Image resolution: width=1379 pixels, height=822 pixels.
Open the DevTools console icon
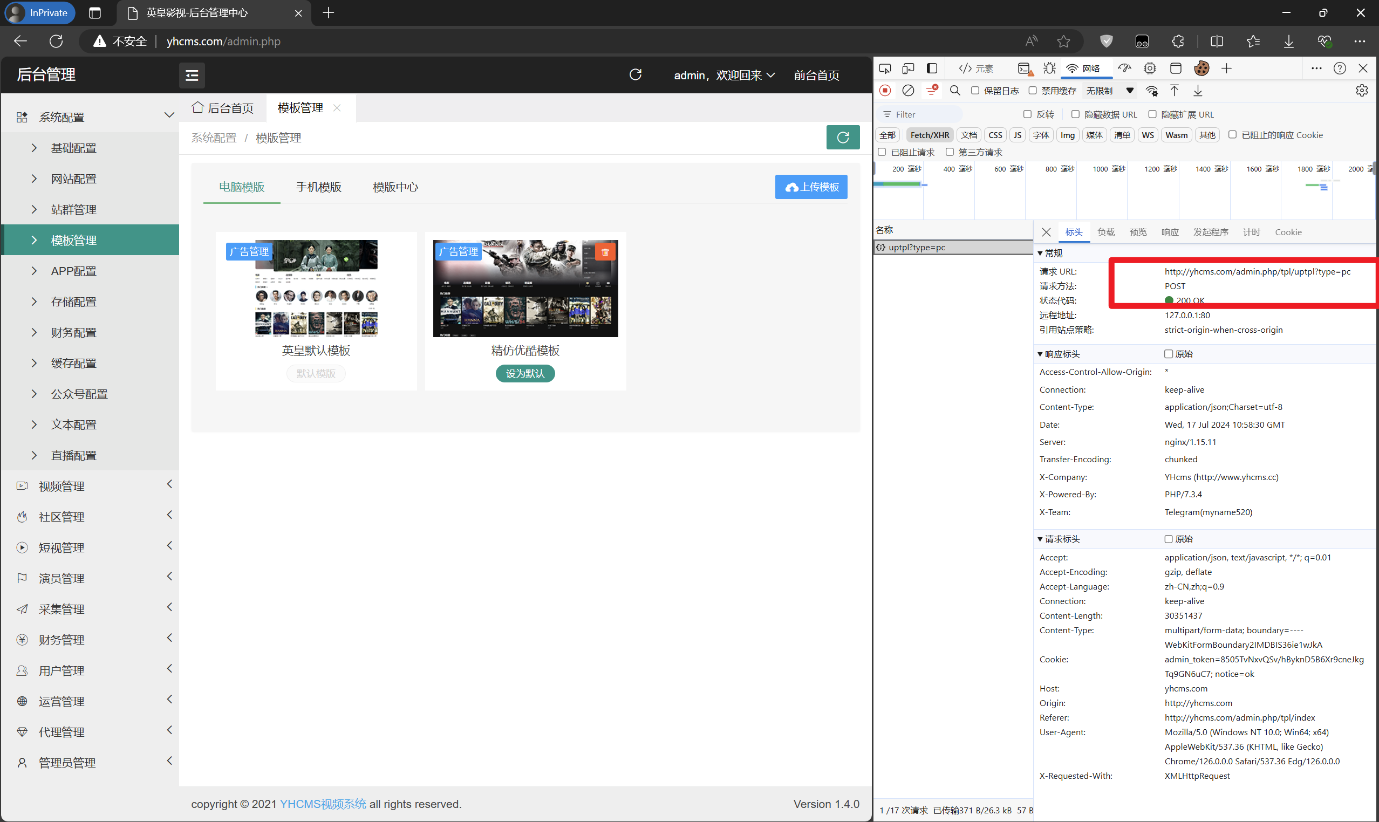pyautogui.click(x=1025, y=68)
